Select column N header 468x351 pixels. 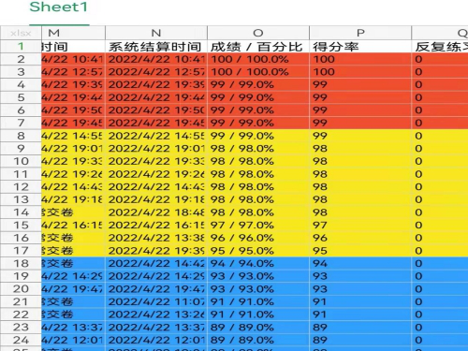(x=156, y=33)
